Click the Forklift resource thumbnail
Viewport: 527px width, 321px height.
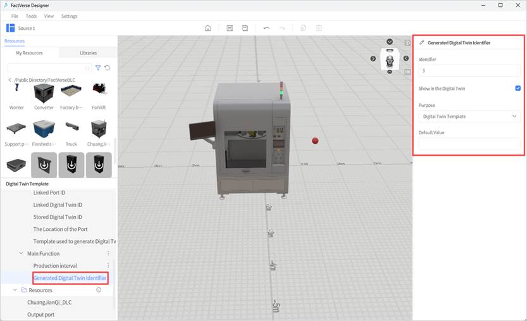pos(99,95)
